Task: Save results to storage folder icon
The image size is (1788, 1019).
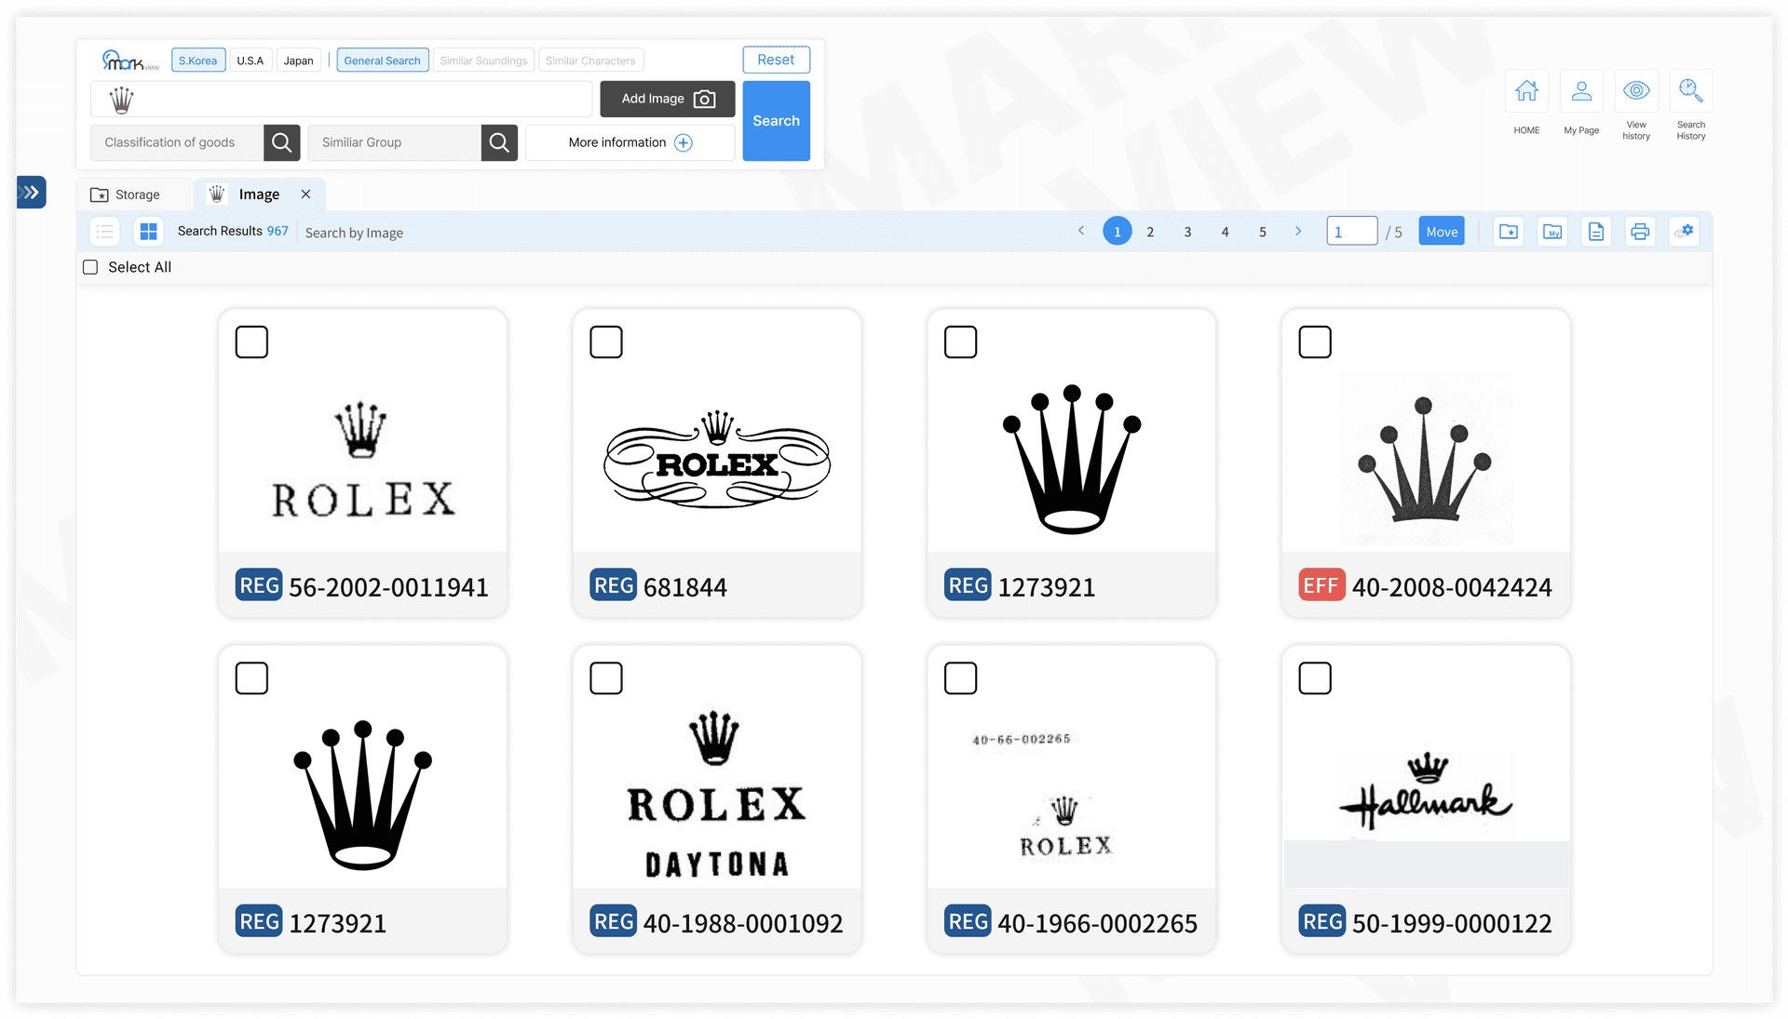Action: click(x=1509, y=232)
